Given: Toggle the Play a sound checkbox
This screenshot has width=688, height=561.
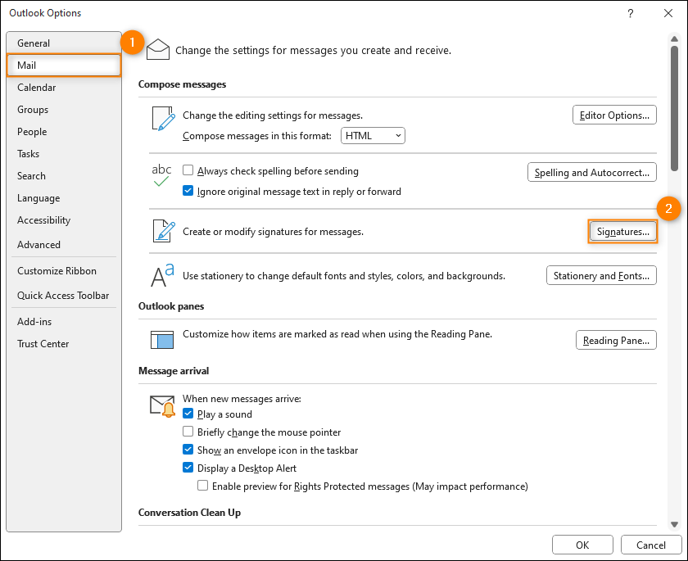Looking at the screenshot, I should pyautogui.click(x=188, y=414).
